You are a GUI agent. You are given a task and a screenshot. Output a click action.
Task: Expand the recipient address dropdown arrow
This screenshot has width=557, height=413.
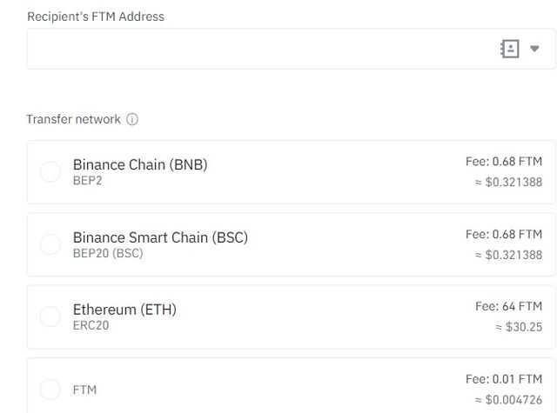pos(534,49)
